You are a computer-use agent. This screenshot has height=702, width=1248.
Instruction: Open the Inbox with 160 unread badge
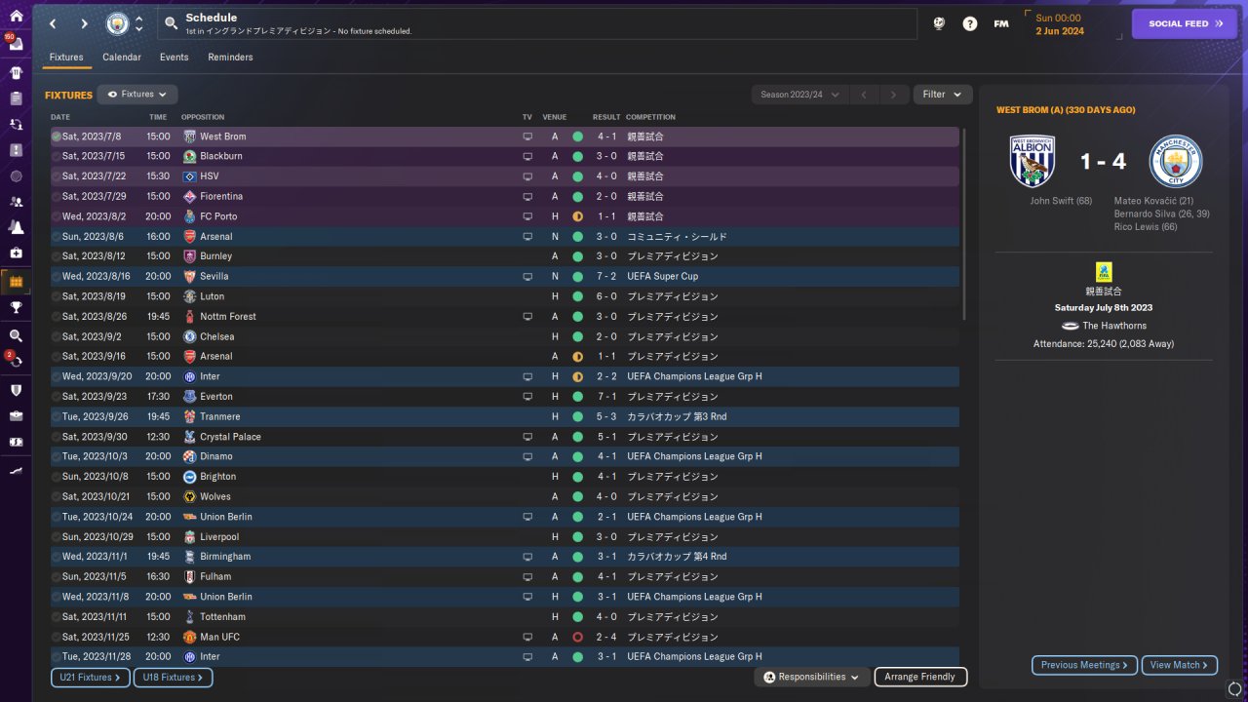(16, 45)
